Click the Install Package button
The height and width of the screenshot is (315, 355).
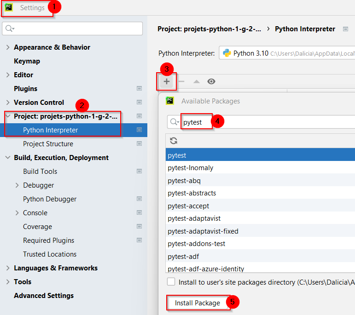click(197, 303)
